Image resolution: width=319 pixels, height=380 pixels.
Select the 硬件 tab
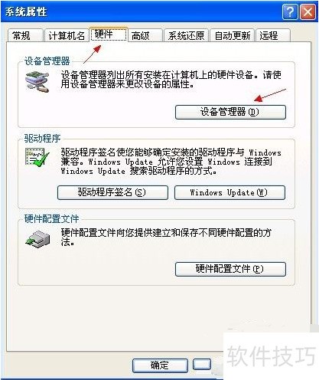109,34
